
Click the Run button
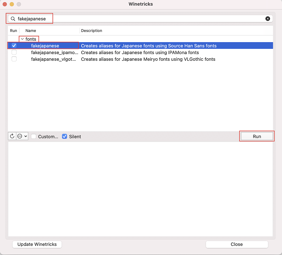(257, 136)
